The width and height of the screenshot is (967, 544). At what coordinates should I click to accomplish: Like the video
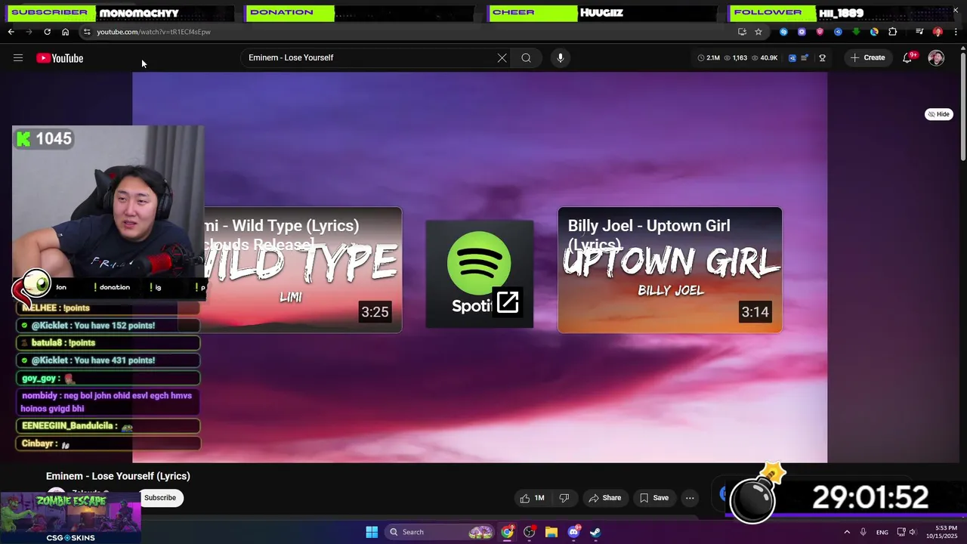(532, 498)
